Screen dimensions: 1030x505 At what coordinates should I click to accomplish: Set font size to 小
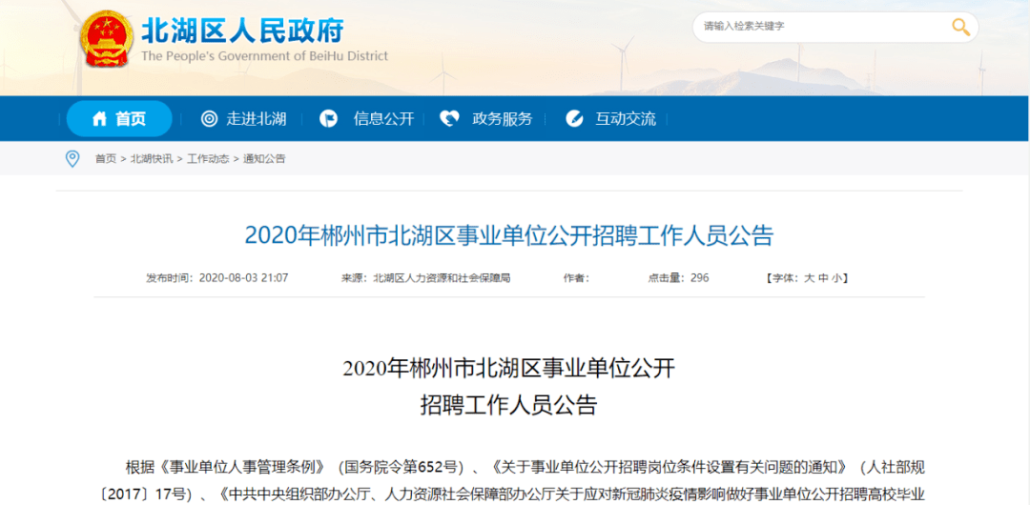(x=836, y=278)
